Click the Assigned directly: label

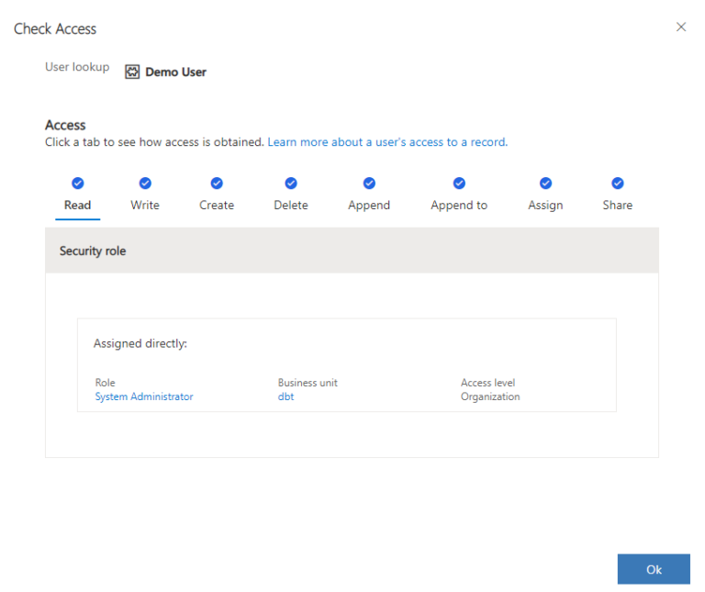[x=140, y=343]
